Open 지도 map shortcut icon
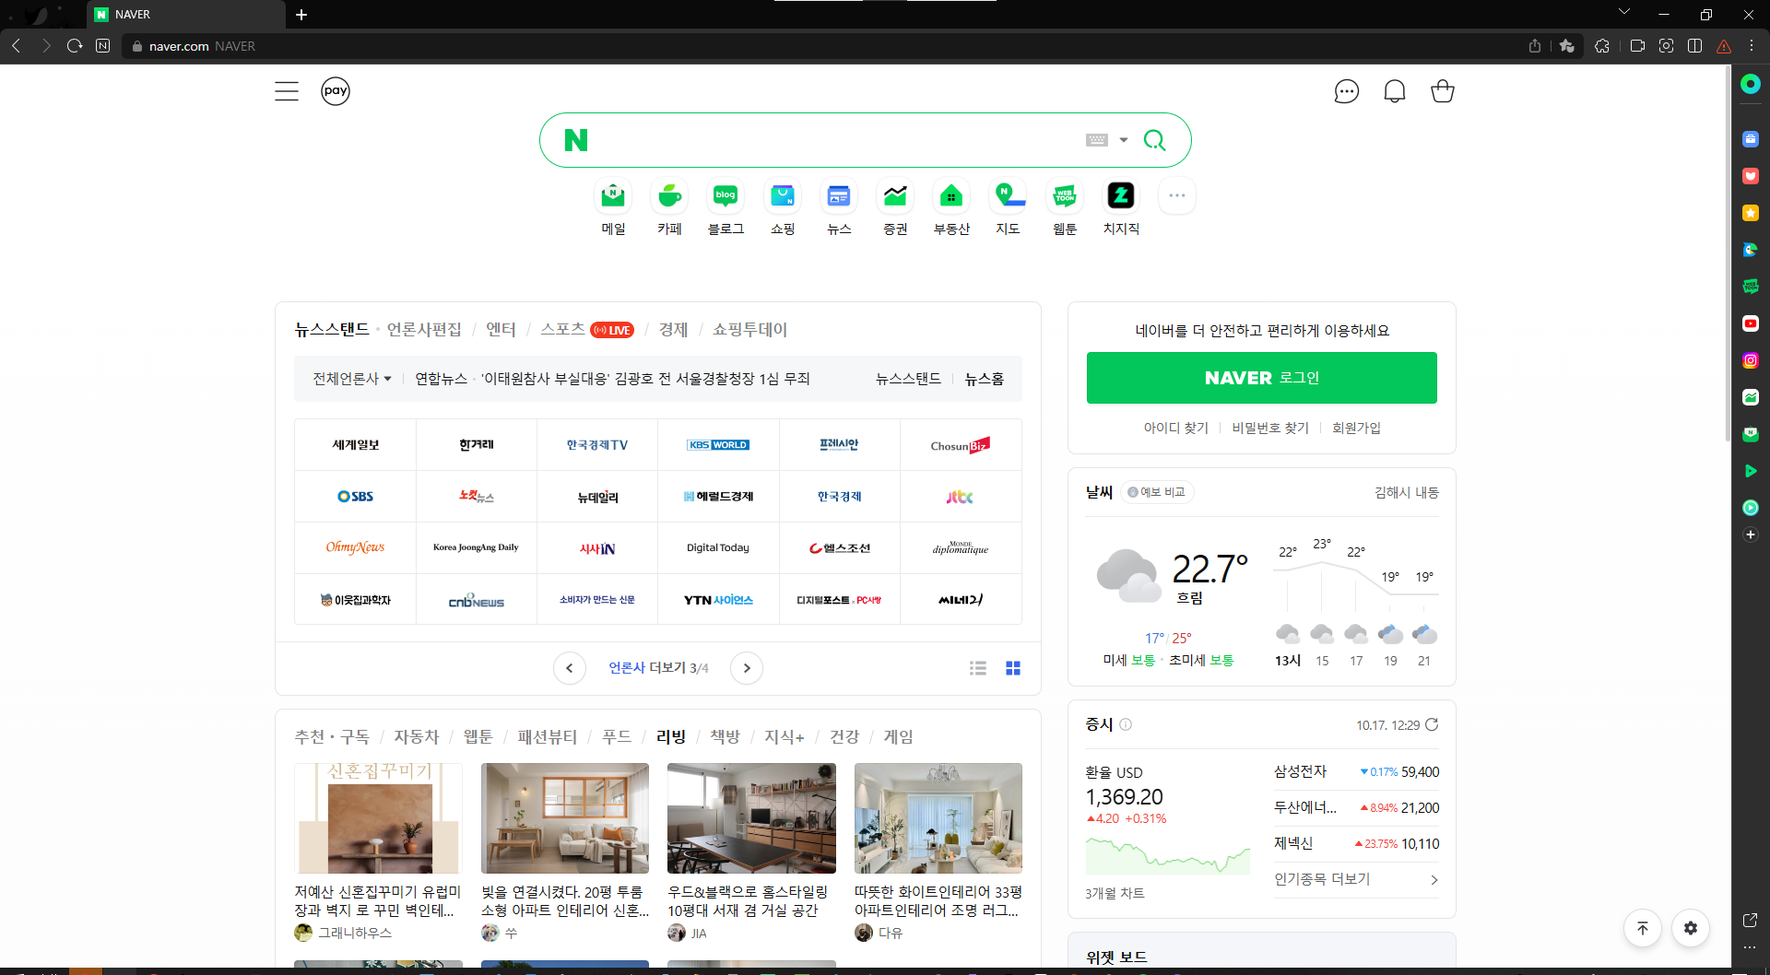This screenshot has height=975, width=1770. 1008,196
